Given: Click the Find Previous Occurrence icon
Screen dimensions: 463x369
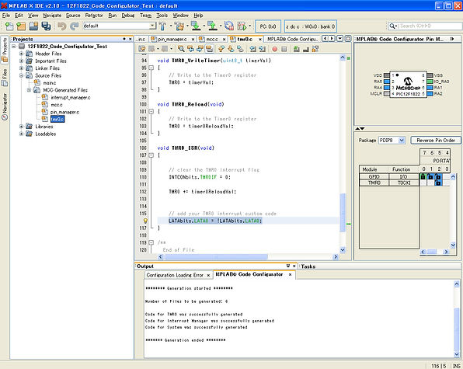Looking at the screenshot, I should pos(191,49).
